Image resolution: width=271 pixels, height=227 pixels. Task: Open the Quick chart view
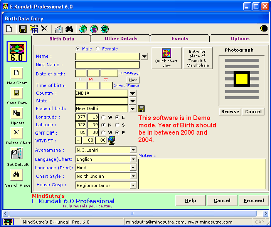coord(166,58)
